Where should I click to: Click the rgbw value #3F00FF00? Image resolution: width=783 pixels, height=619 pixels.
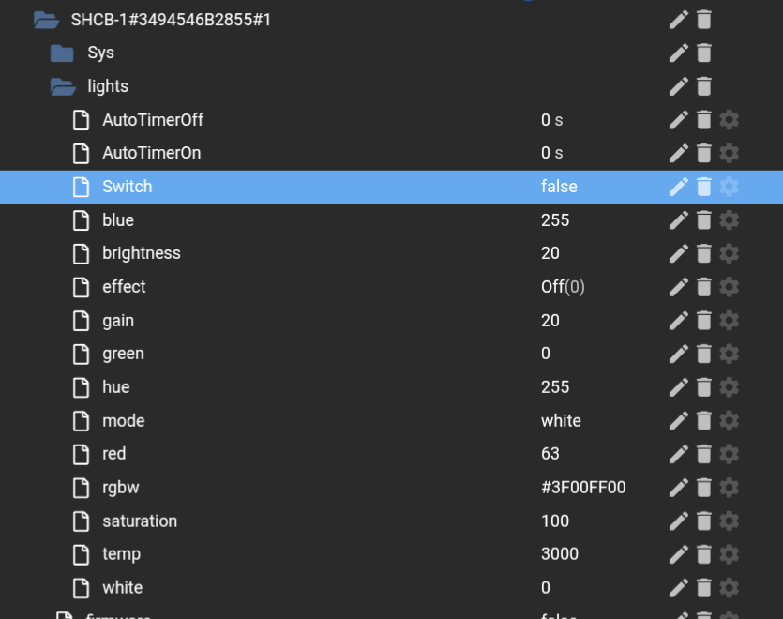pos(583,488)
